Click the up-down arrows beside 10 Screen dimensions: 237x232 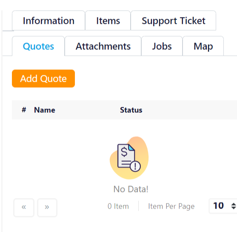pos(234,206)
